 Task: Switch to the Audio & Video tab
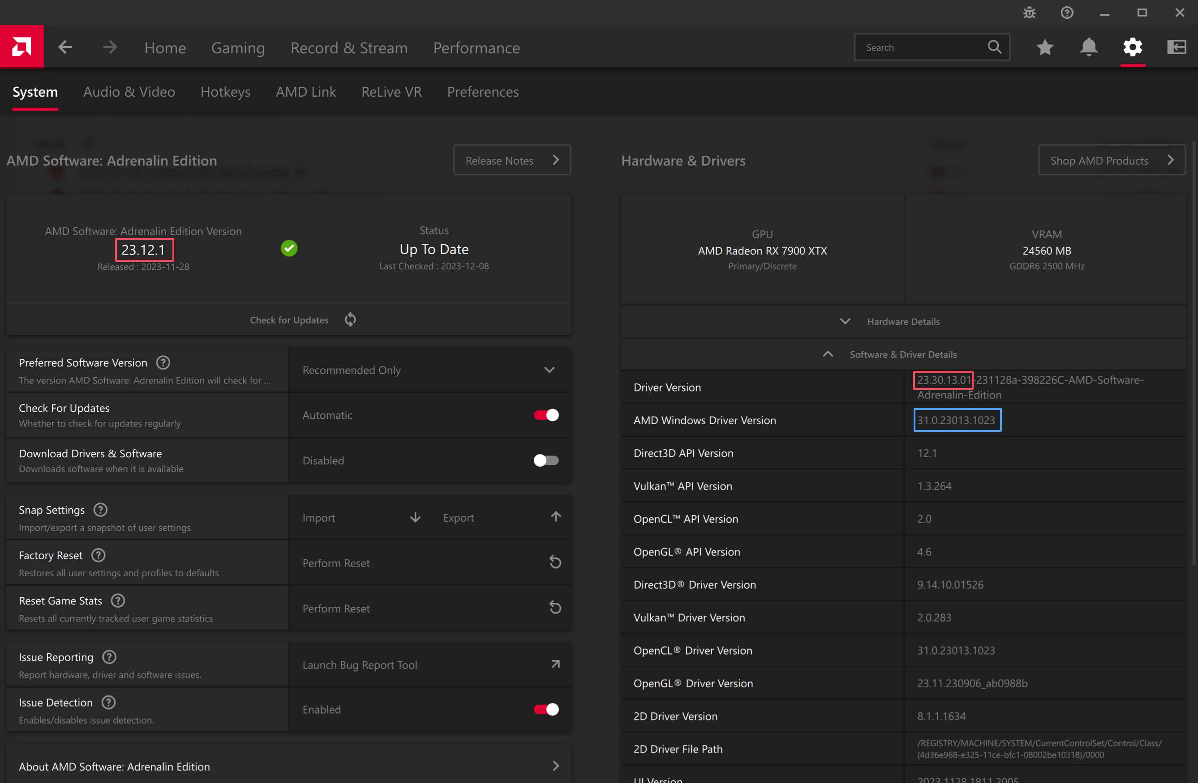[x=129, y=92]
